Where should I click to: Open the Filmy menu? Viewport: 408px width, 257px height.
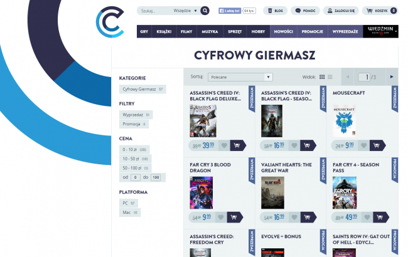(186, 31)
